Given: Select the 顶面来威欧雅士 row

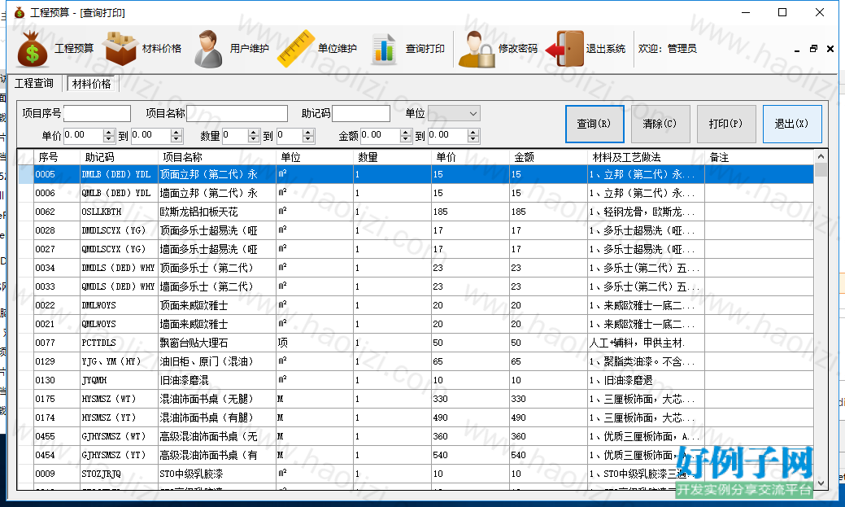Looking at the screenshot, I should (416, 305).
